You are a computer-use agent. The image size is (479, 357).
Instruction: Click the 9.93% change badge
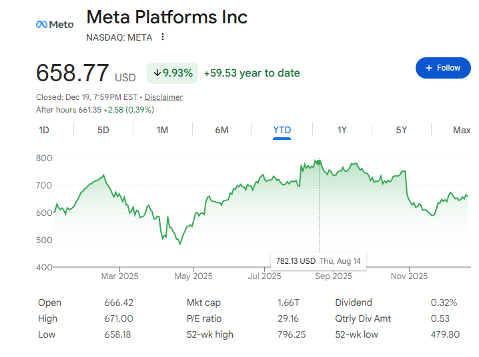coord(173,73)
